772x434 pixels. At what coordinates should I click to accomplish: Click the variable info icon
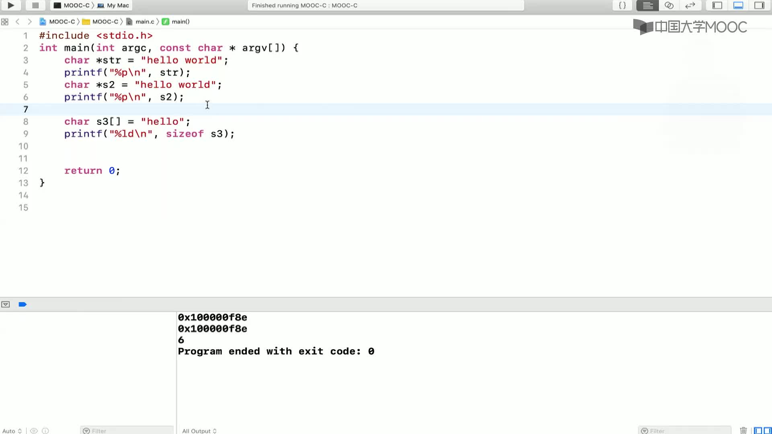coord(45,431)
